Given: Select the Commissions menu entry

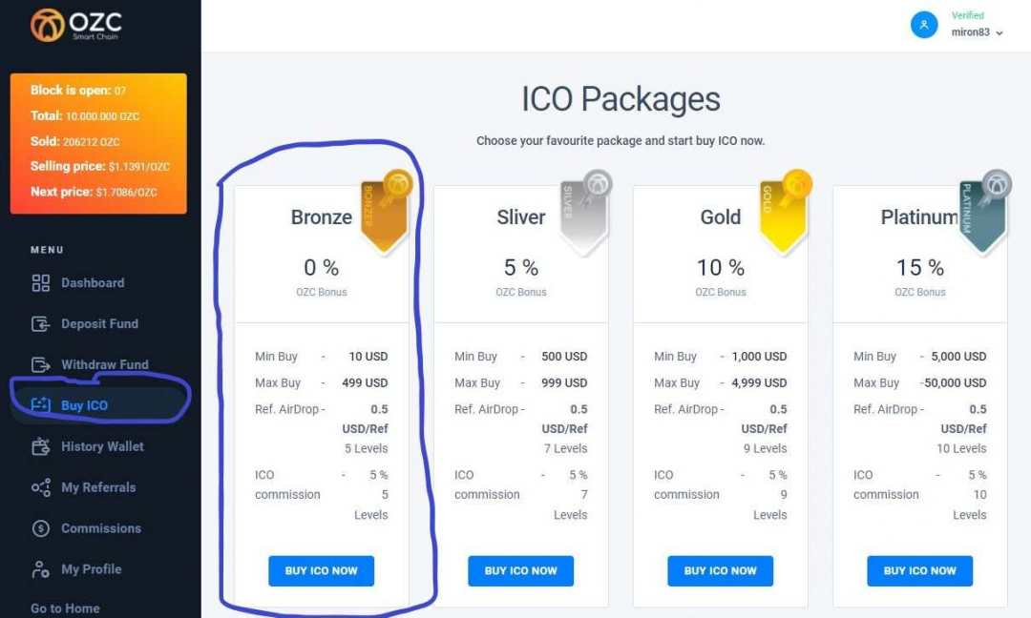Looking at the screenshot, I should tap(100, 528).
